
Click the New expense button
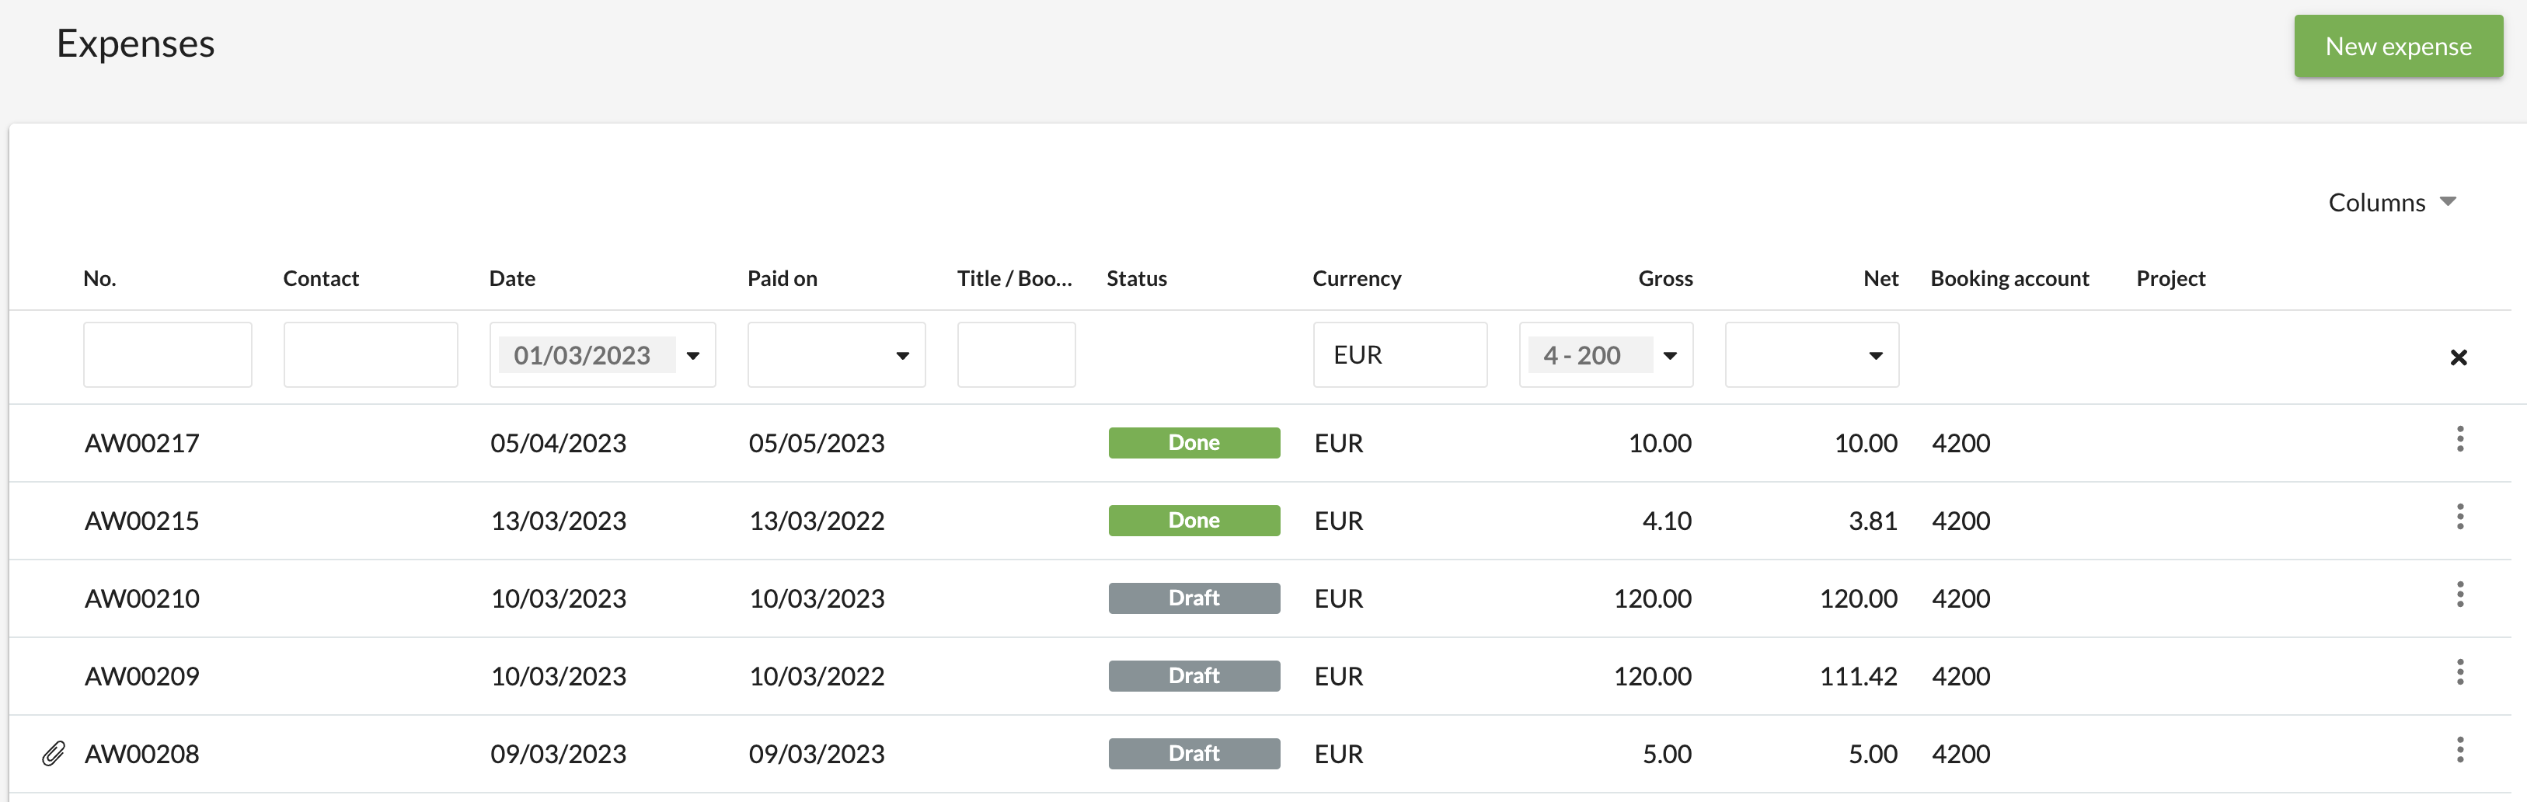(2397, 46)
